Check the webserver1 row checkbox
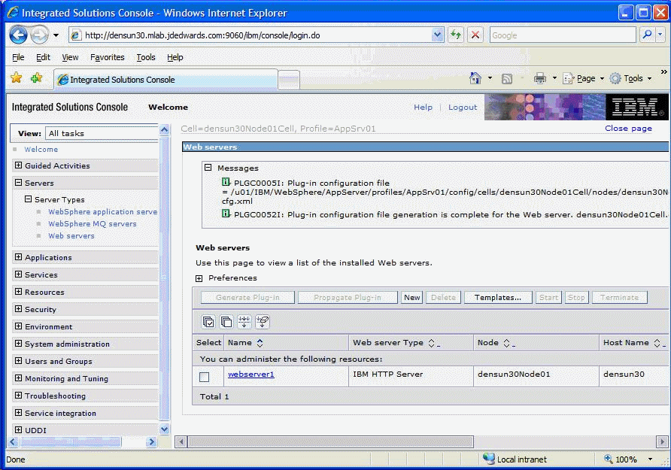Image resolution: width=671 pixels, height=470 pixels. click(204, 377)
